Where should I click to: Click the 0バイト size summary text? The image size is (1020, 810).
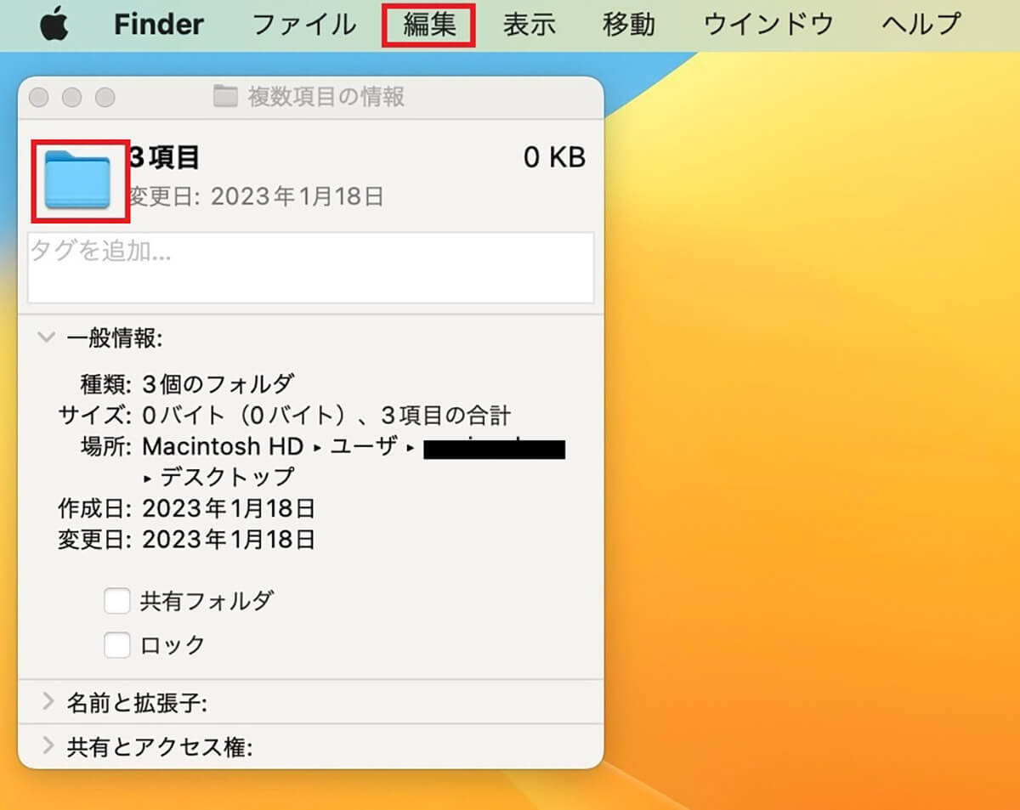326,416
